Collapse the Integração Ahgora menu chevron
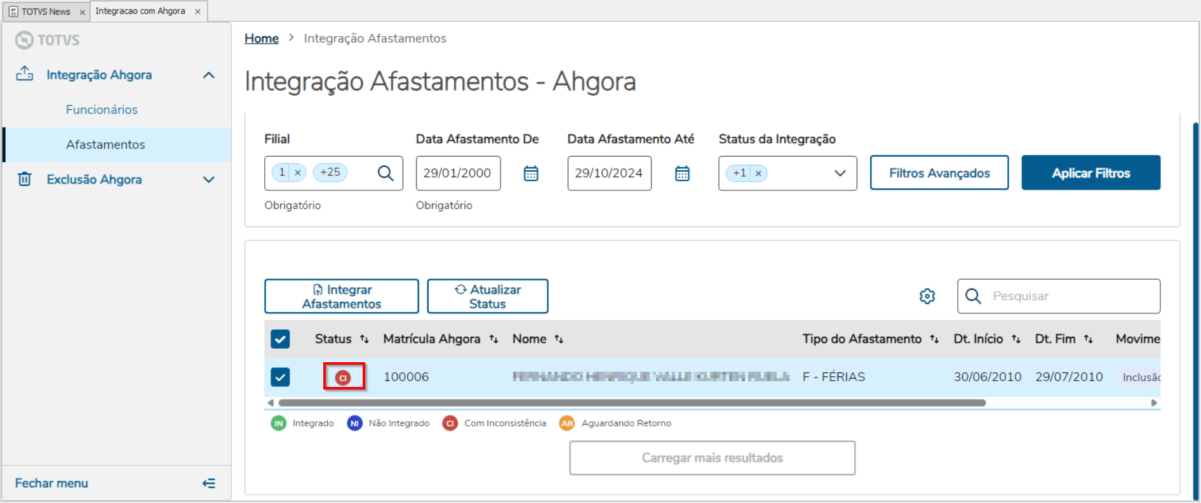 pos(209,75)
